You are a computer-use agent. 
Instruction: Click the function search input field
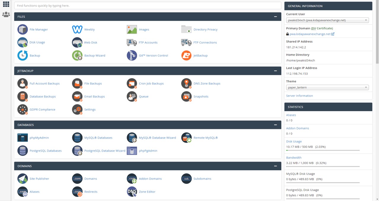tap(147, 6)
